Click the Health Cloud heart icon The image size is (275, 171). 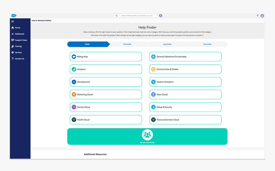click(x=74, y=120)
